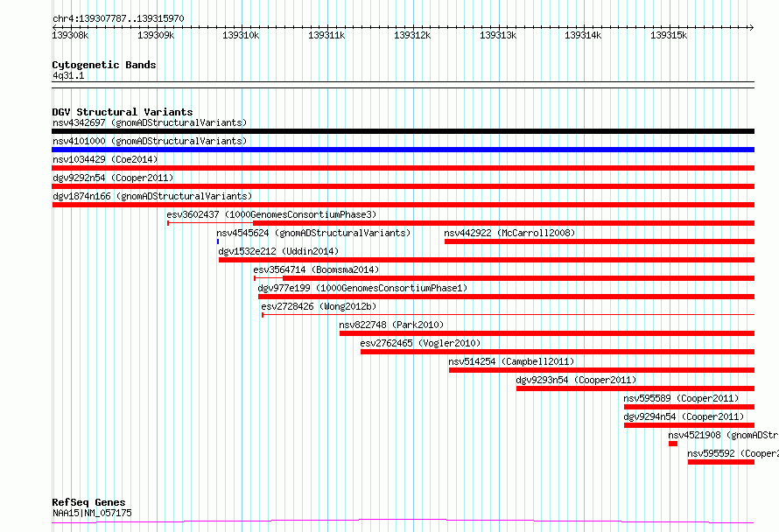779x532 pixels.
Task: Open nsv822748 (Park2010) variant
Action: 391,325
